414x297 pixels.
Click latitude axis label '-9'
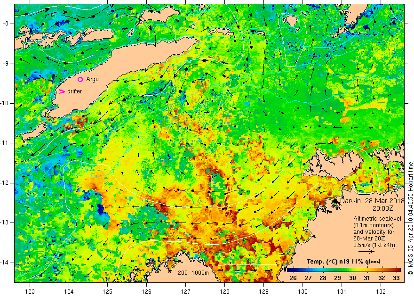pos(5,64)
